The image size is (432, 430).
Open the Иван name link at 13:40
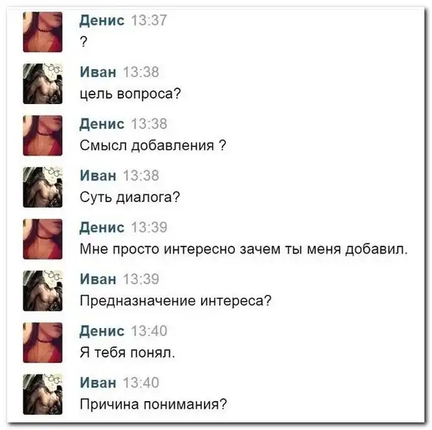tap(98, 383)
